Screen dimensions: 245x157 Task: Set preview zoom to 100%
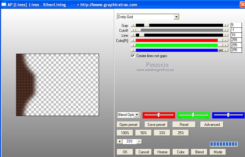pyautogui.click(x=125, y=133)
